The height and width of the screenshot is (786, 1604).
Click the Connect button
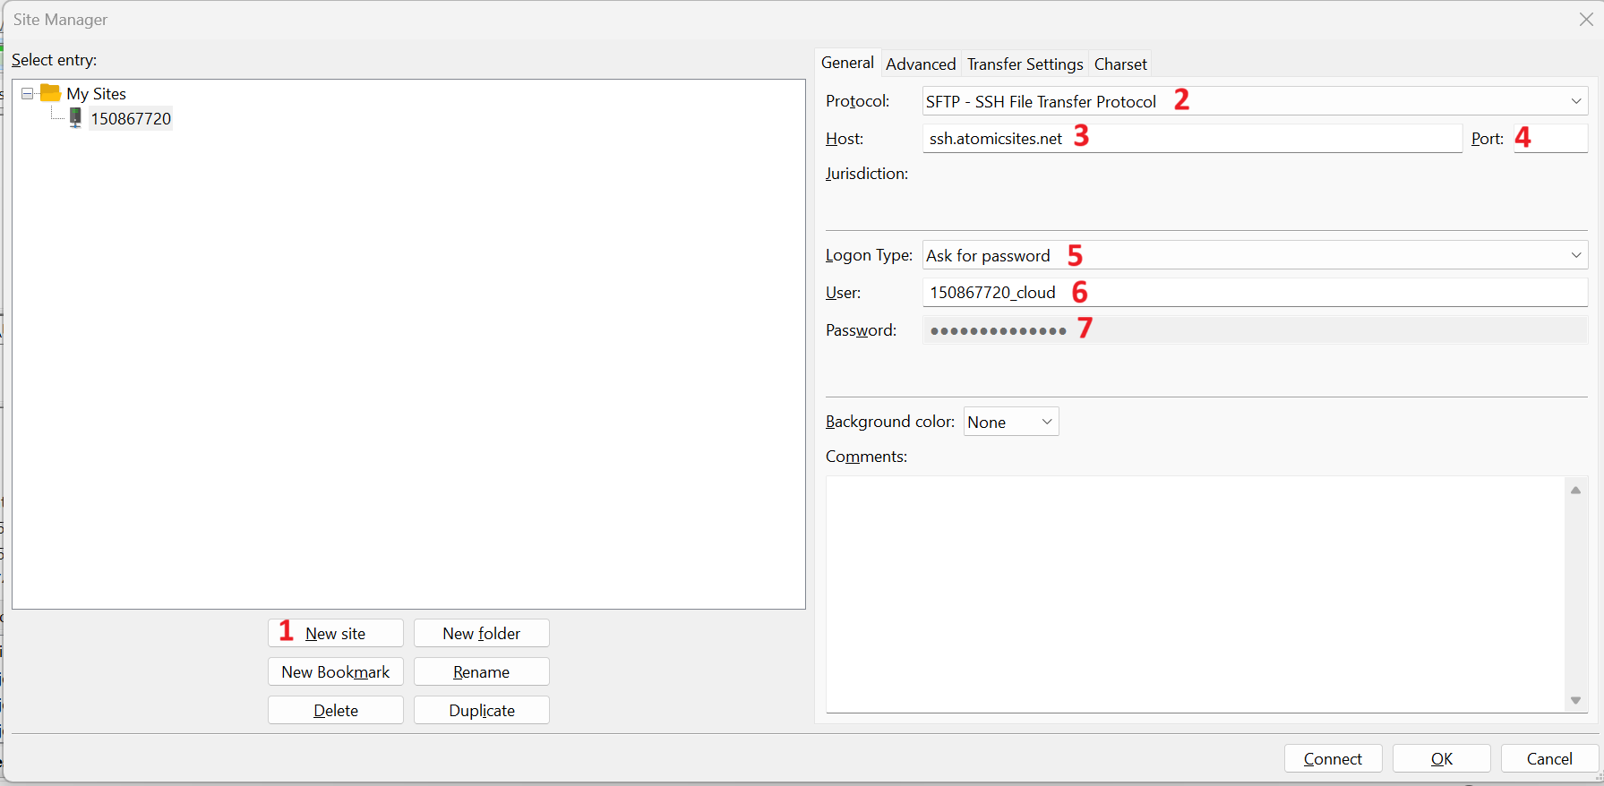(x=1333, y=758)
